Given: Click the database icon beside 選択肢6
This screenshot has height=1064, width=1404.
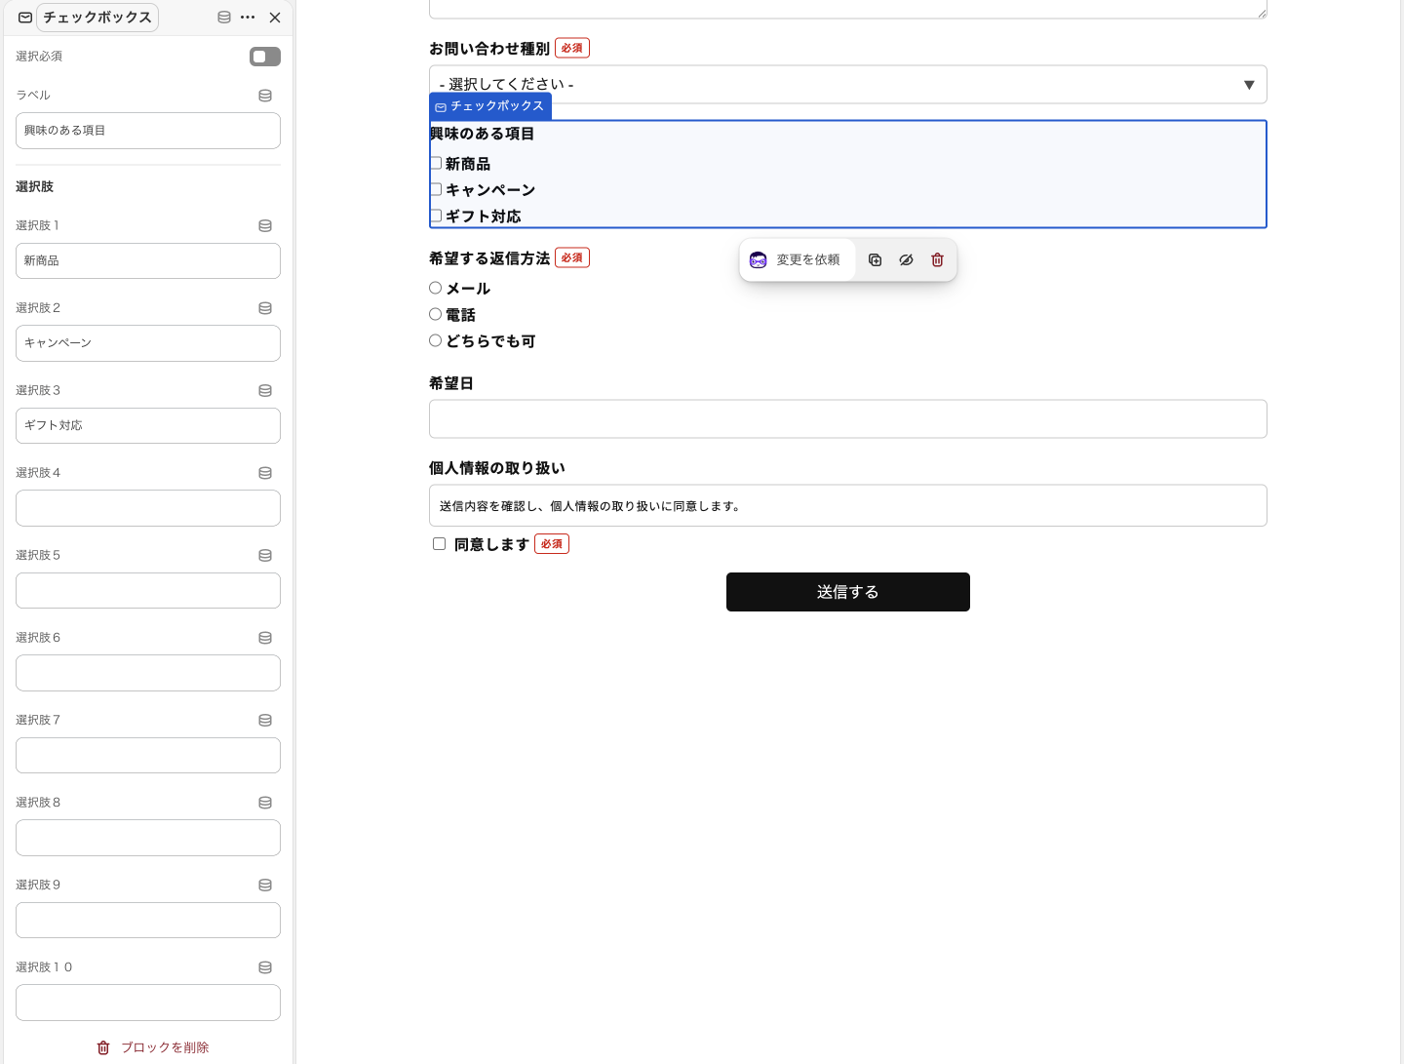Looking at the screenshot, I should pyautogui.click(x=265, y=638).
